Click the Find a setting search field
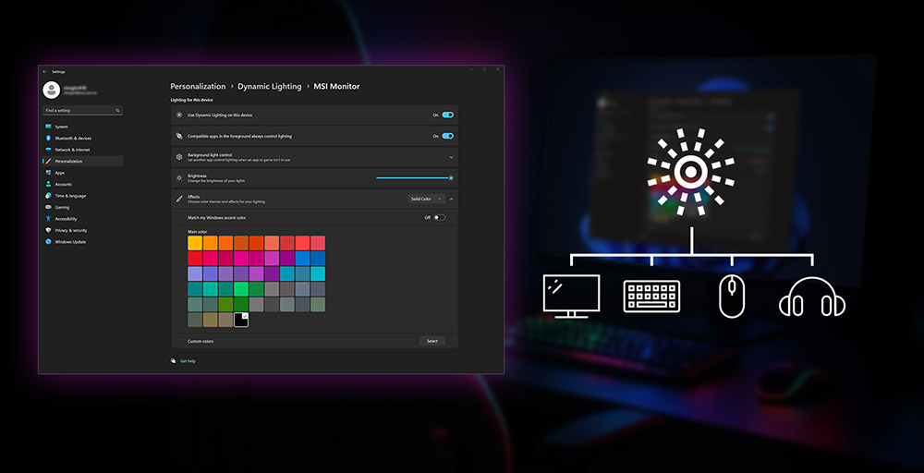 tap(82, 110)
